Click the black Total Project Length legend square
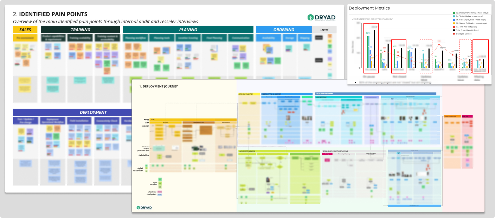The image size is (495, 218). click(x=455, y=30)
